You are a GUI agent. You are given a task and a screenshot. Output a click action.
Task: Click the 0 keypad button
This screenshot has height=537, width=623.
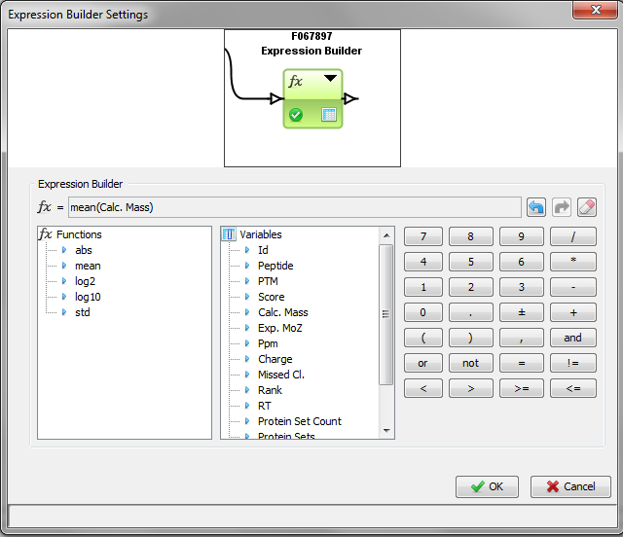[423, 312]
